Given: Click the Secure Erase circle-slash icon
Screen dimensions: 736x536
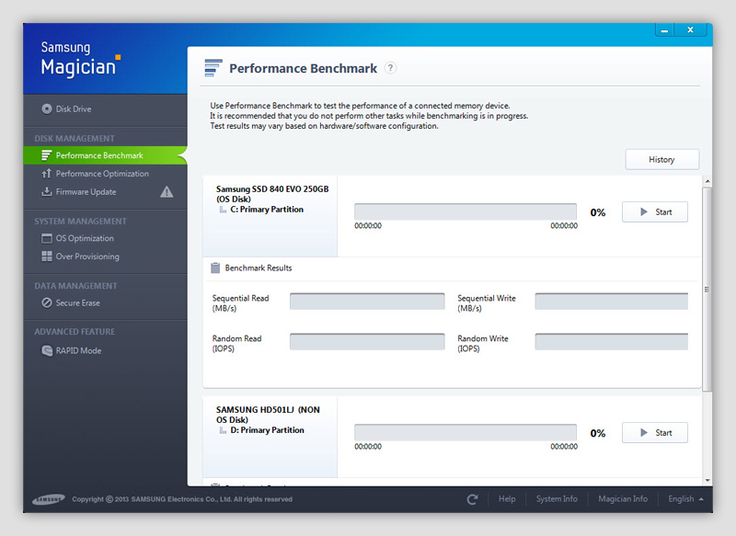Looking at the screenshot, I should [x=47, y=302].
